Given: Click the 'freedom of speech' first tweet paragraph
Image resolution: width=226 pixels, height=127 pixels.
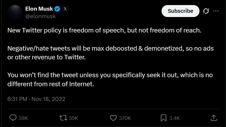Looking at the screenshot, I should pyautogui.click(x=104, y=30).
